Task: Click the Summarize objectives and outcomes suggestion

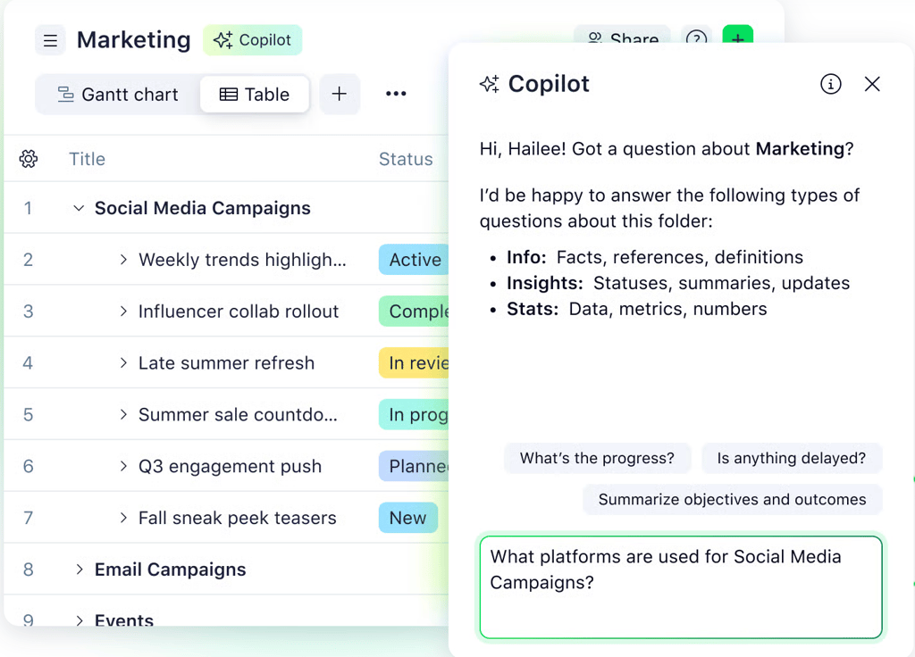Action: click(732, 500)
